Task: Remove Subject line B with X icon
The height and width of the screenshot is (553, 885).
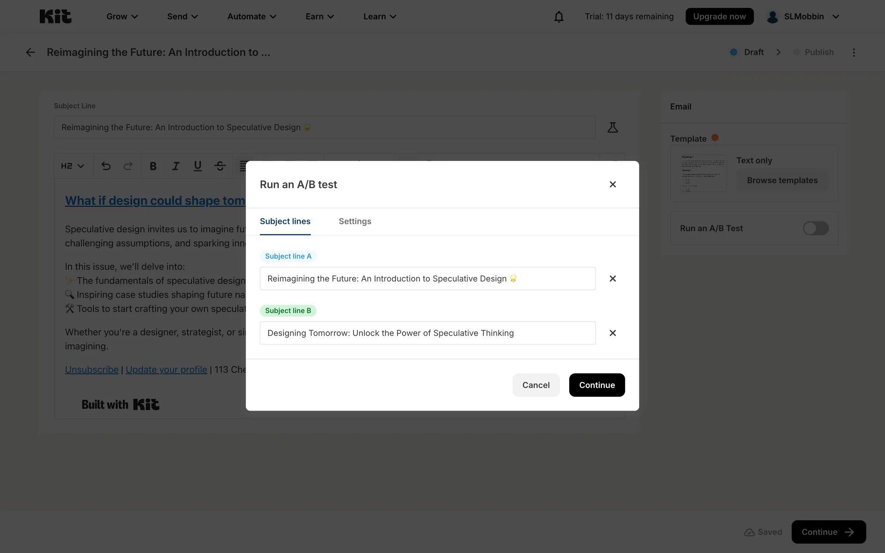Action: click(613, 333)
